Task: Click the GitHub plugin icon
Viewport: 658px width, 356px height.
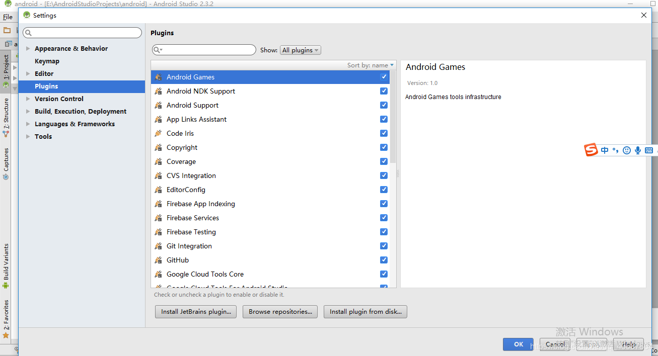Action: click(x=159, y=260)
